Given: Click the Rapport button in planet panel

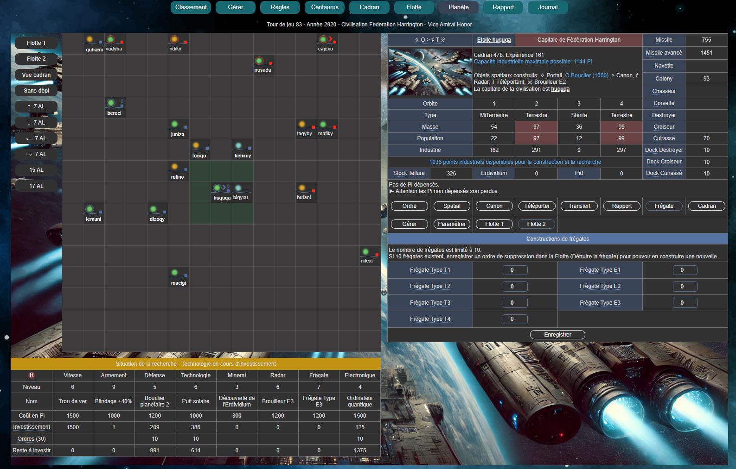Looking at the screenshot, I should click(622, 206).
